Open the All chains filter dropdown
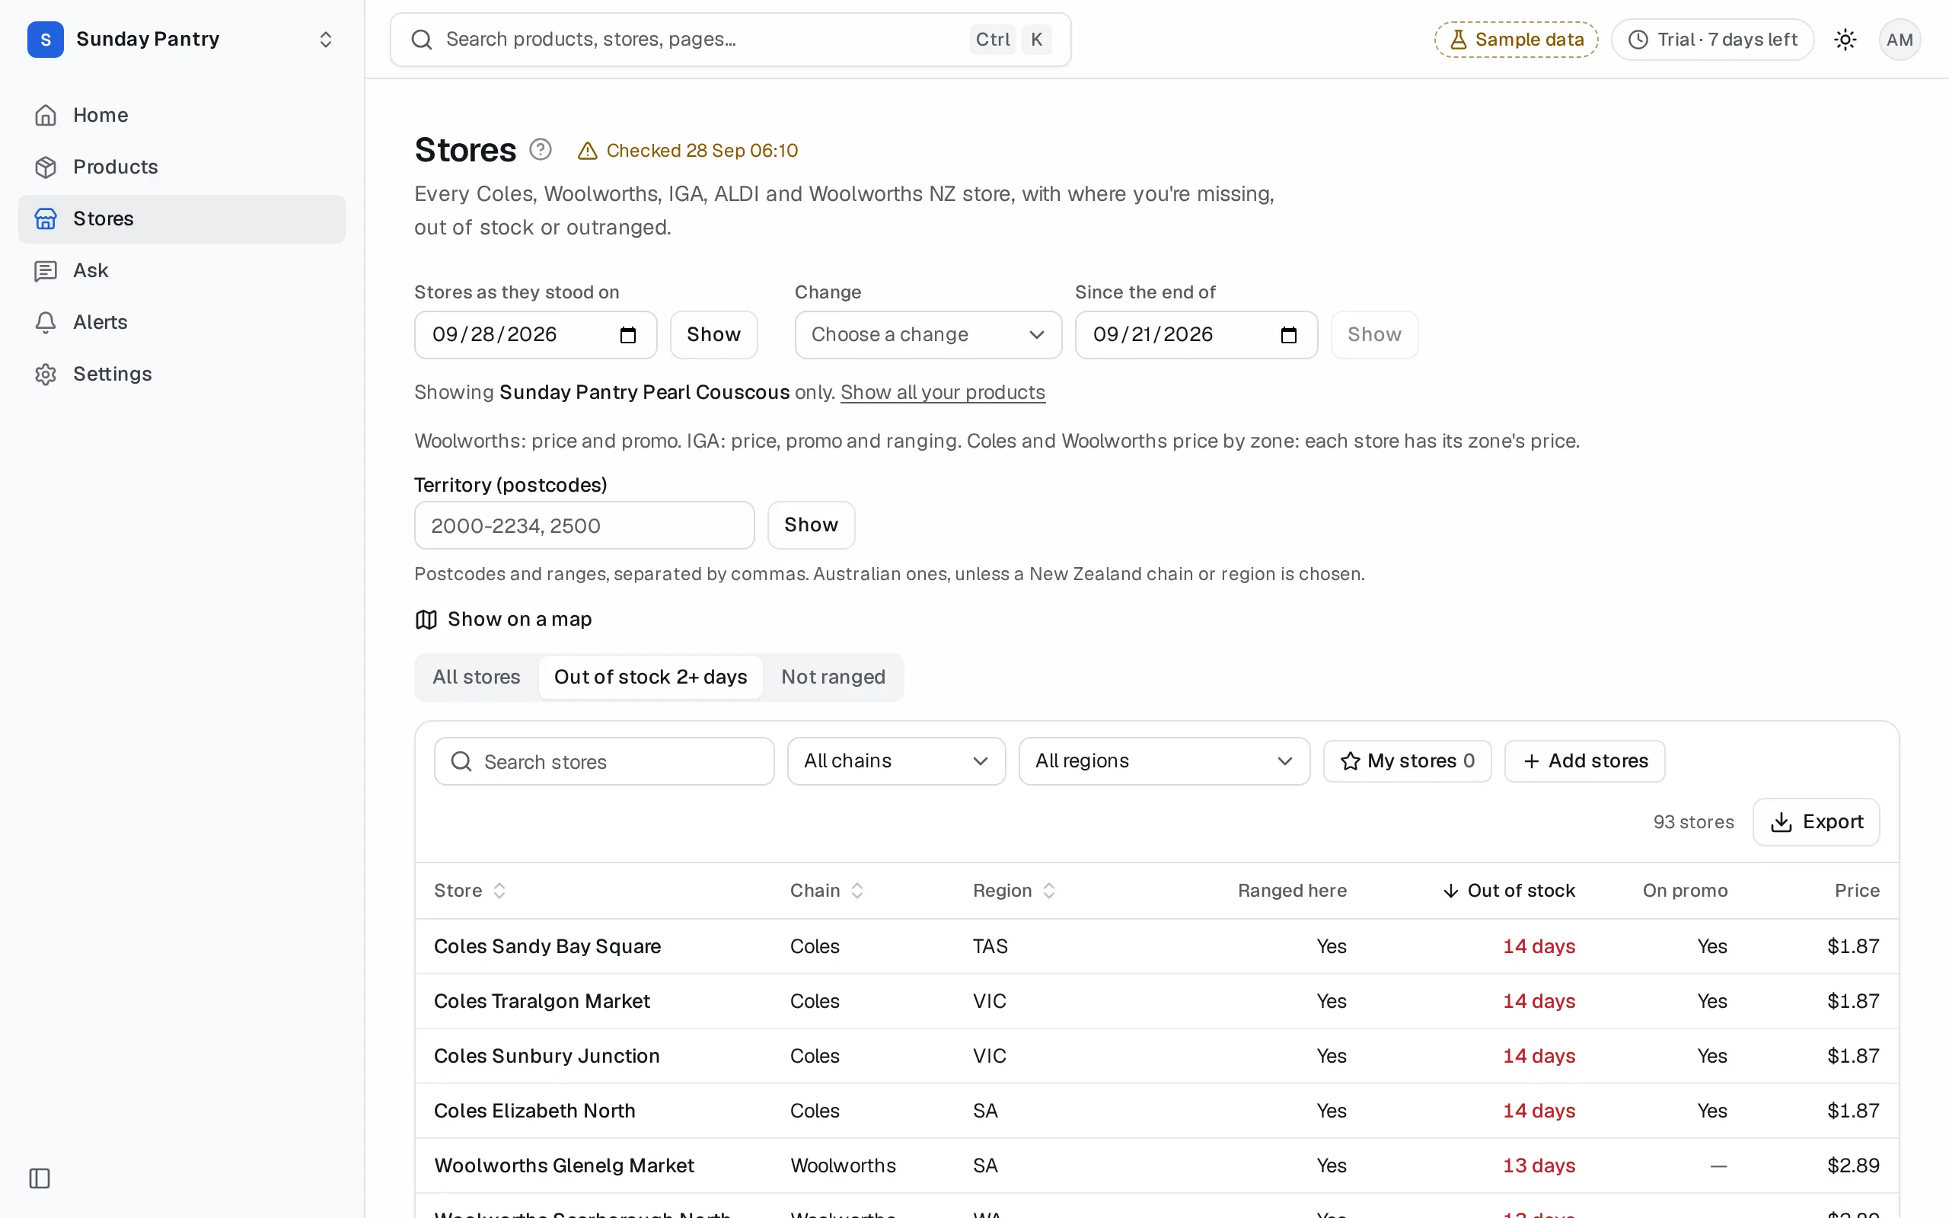Image resolution: width=1949 pixels, height=1218 pixels. tap(896, 761)
